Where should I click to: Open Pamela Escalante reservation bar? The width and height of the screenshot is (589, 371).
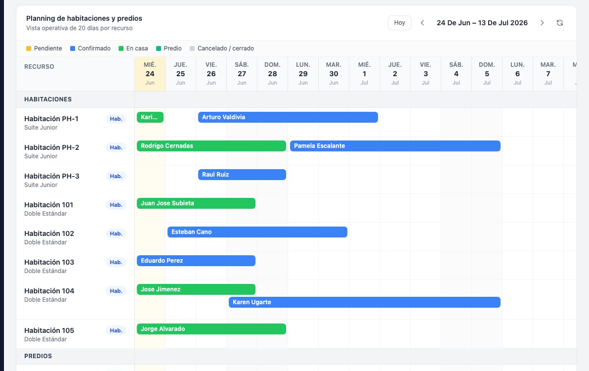[x=395, y=146]
